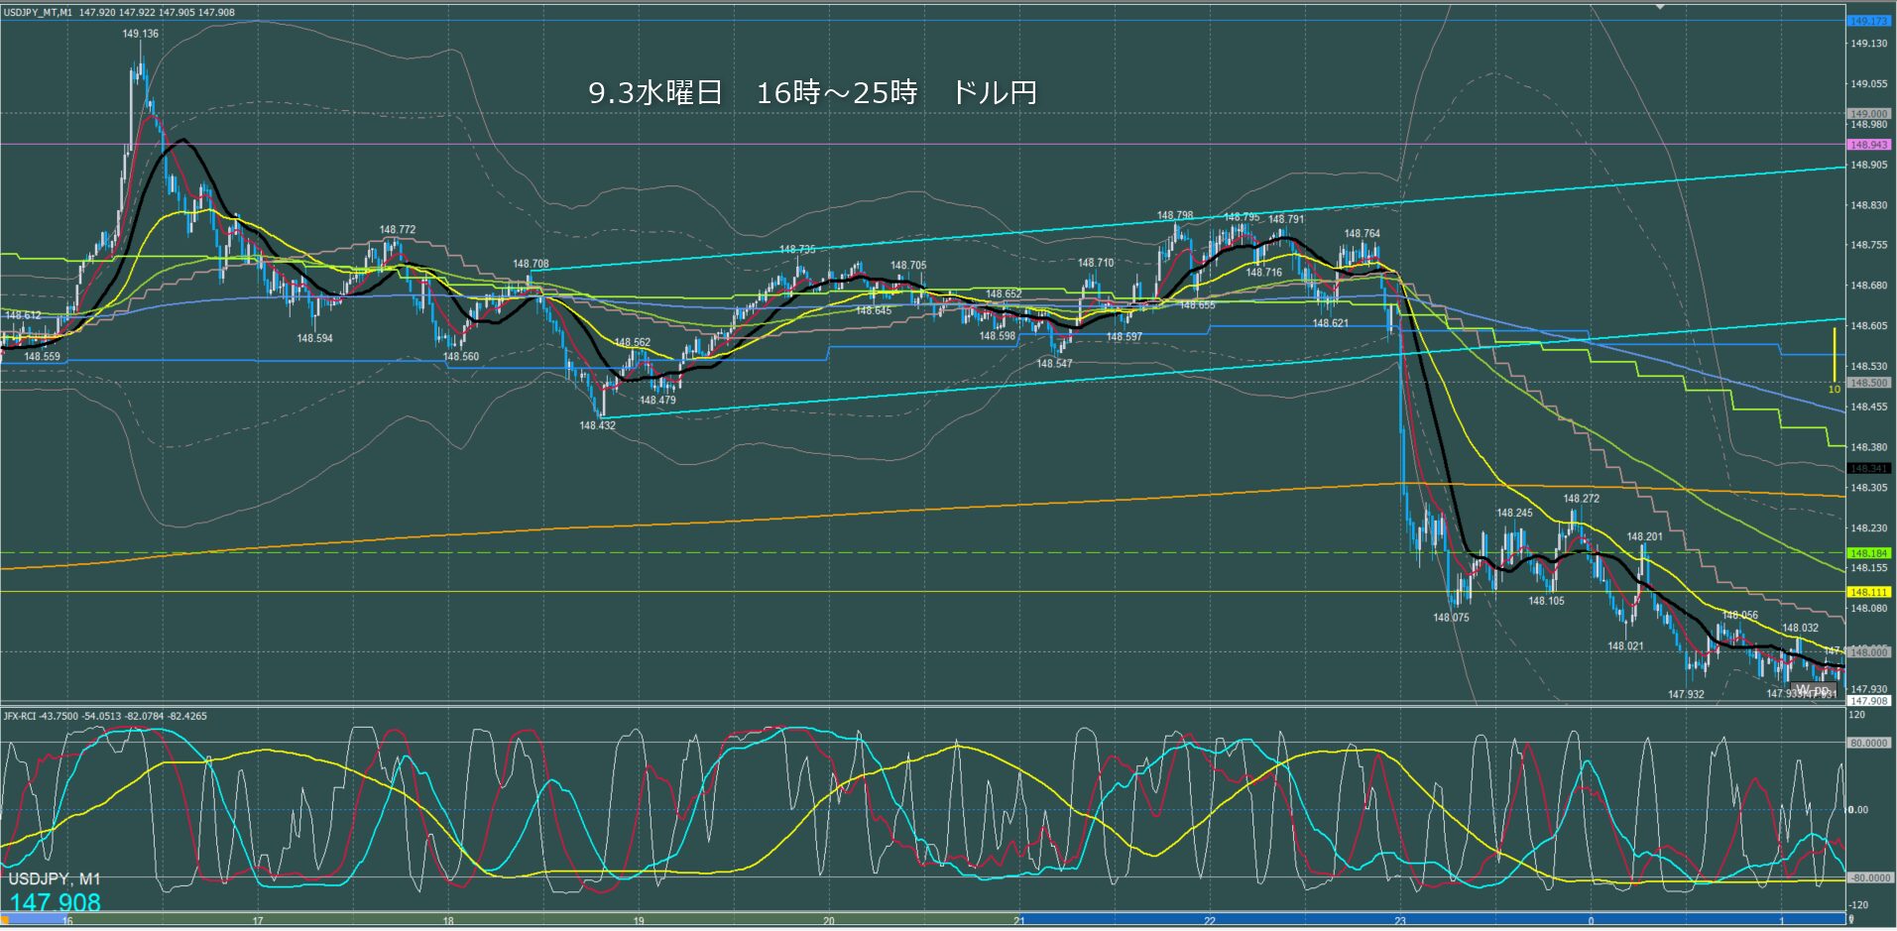Click the -80.0000 RCI level label
1897x931 pixels.
coord(1868,877)
